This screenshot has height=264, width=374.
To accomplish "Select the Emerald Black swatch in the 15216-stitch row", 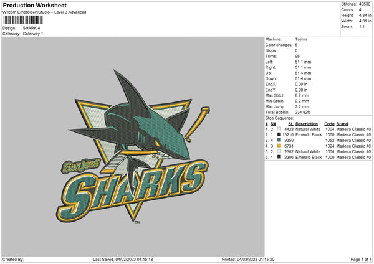I will pos(278,134).
